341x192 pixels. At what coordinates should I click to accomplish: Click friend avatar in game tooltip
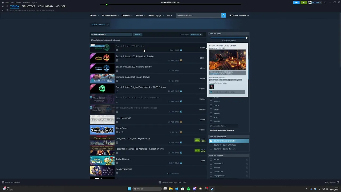click(212, 87)
